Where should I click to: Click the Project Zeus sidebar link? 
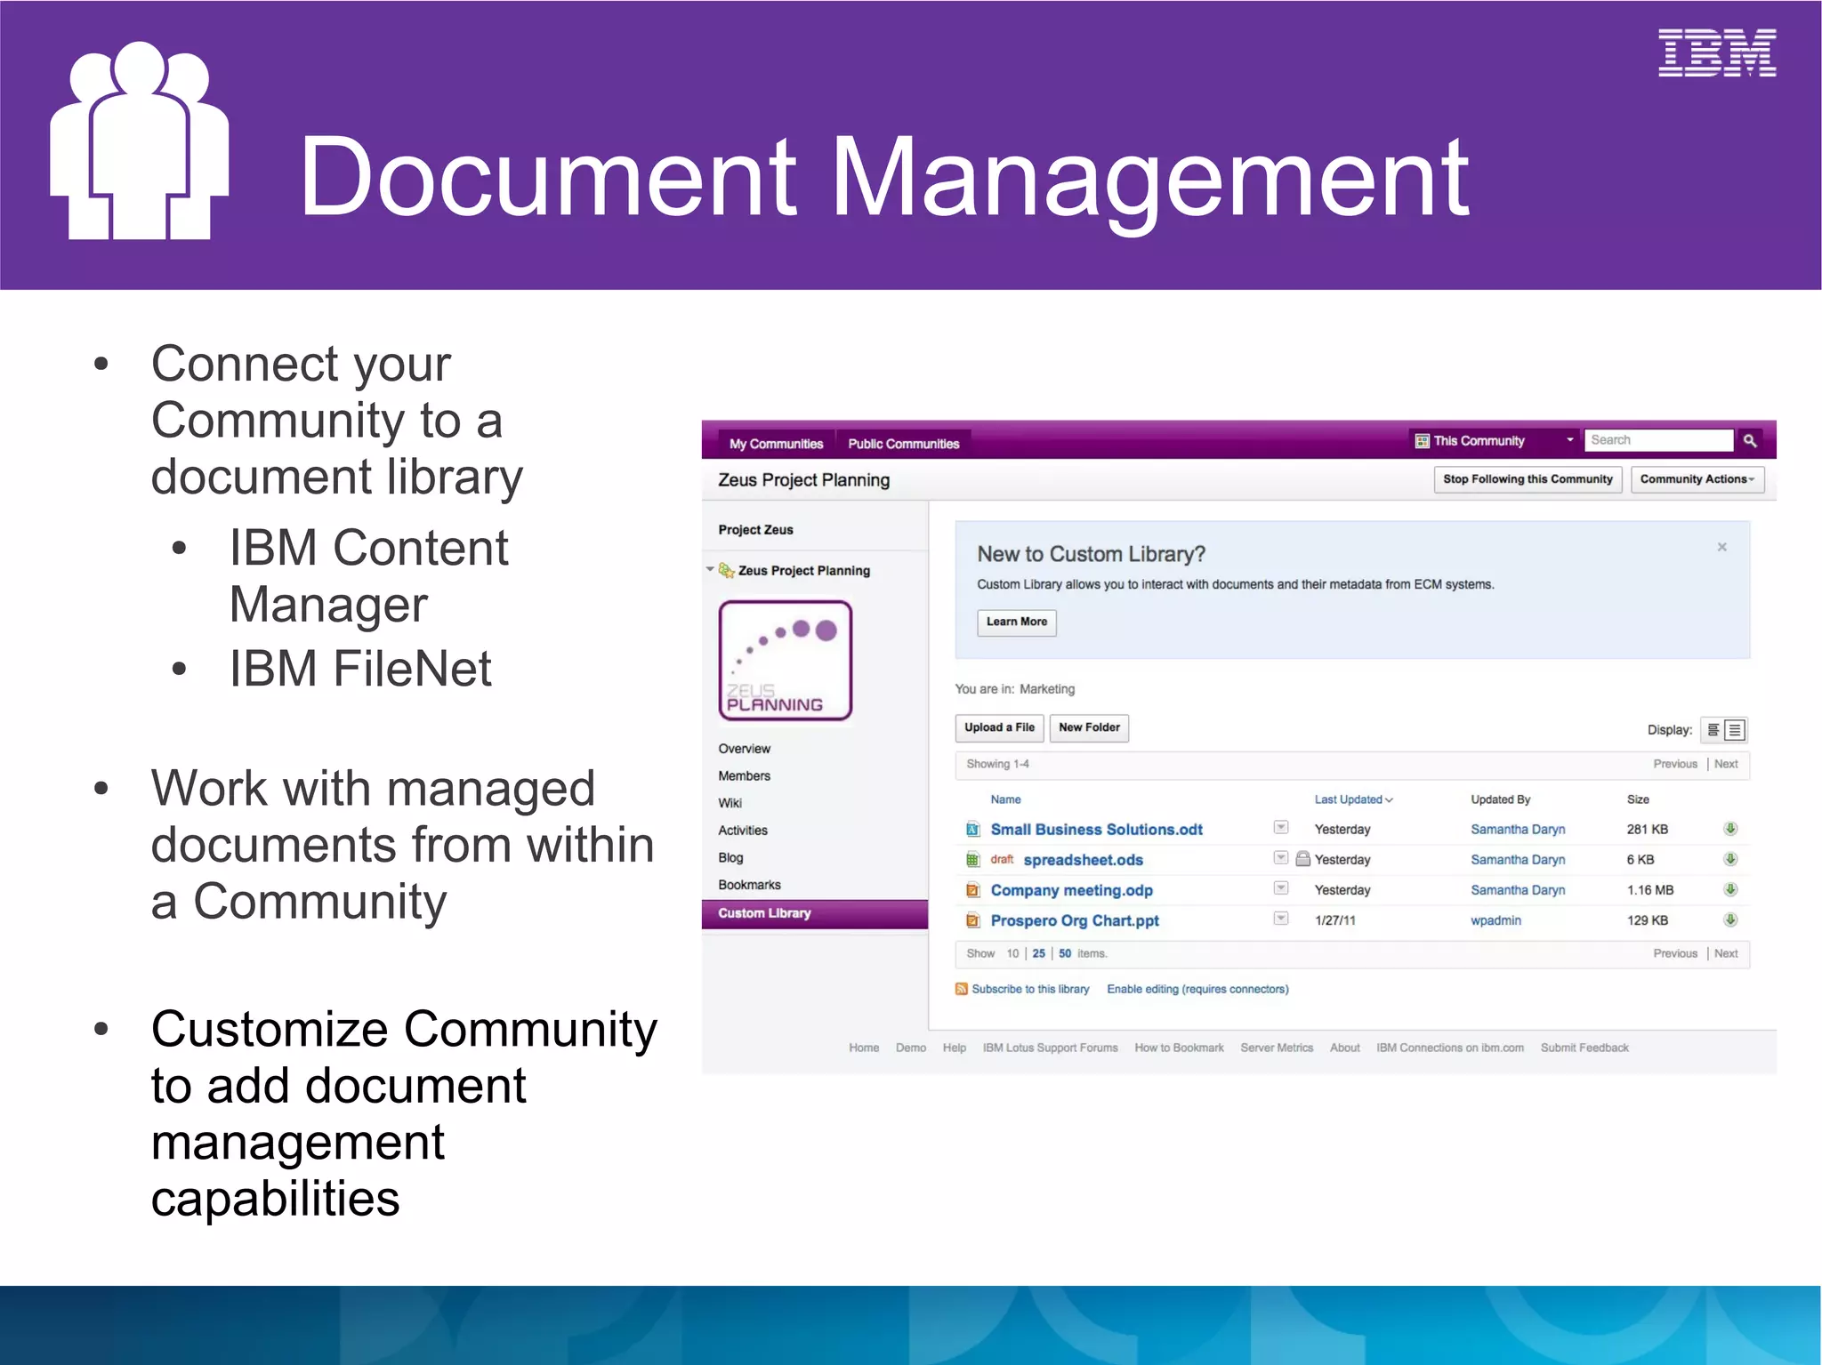(x=755, y=530)
